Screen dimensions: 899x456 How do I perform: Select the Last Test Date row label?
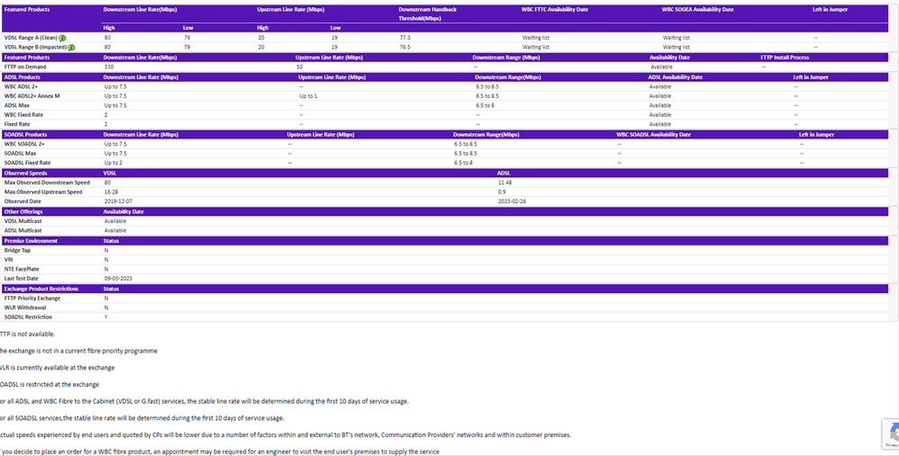click(24, 279)
